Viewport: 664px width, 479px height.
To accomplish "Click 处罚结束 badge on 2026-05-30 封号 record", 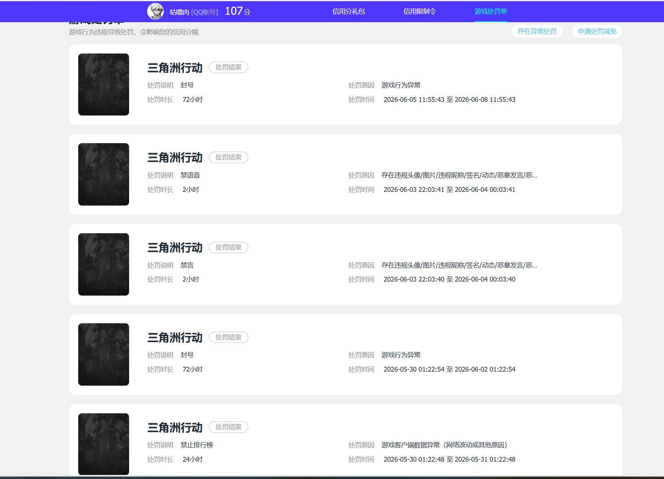I will [x=228, y=337].
